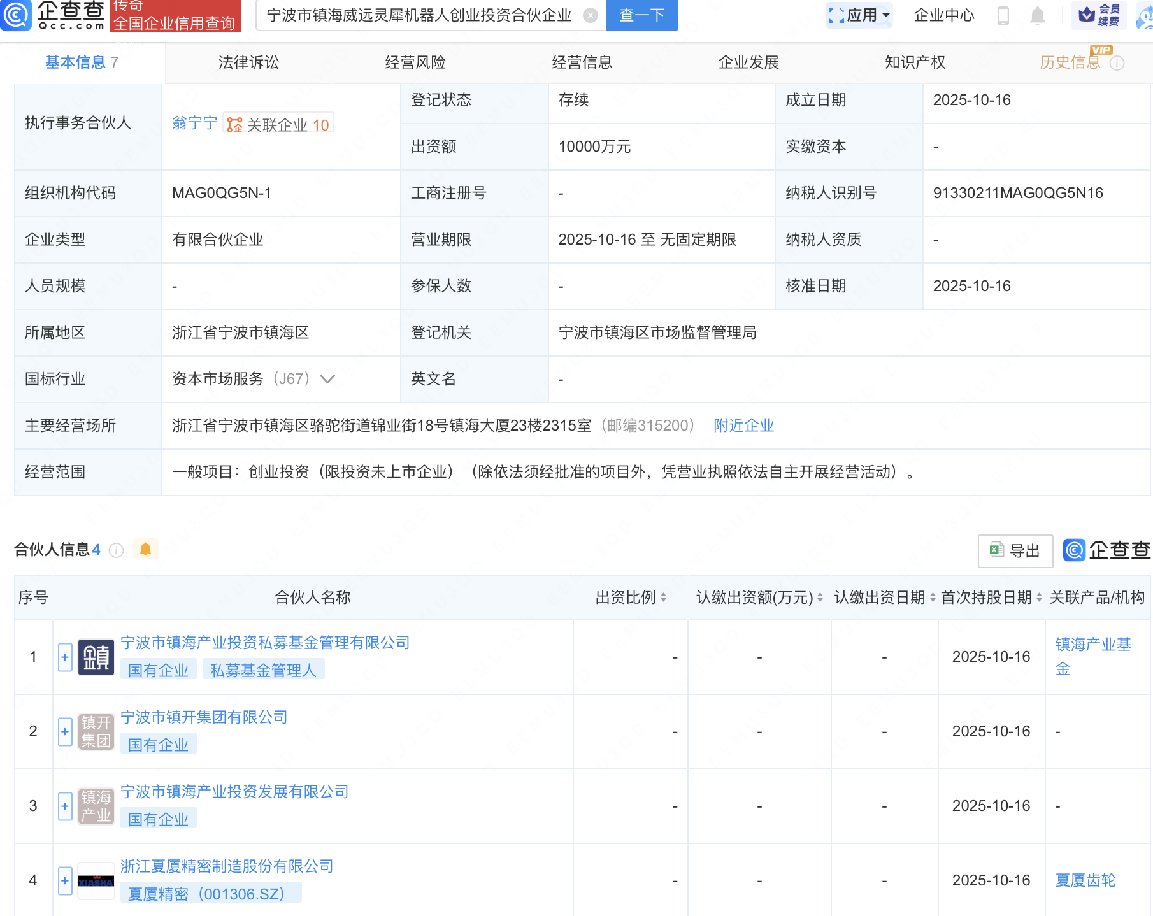This screenshot has height=916, width=1153.
Task: Click the mobile phone icon in header
Action: point(1003,15)
